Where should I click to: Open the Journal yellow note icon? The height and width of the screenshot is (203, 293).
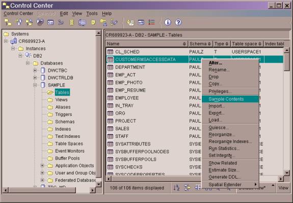[93, 22]
